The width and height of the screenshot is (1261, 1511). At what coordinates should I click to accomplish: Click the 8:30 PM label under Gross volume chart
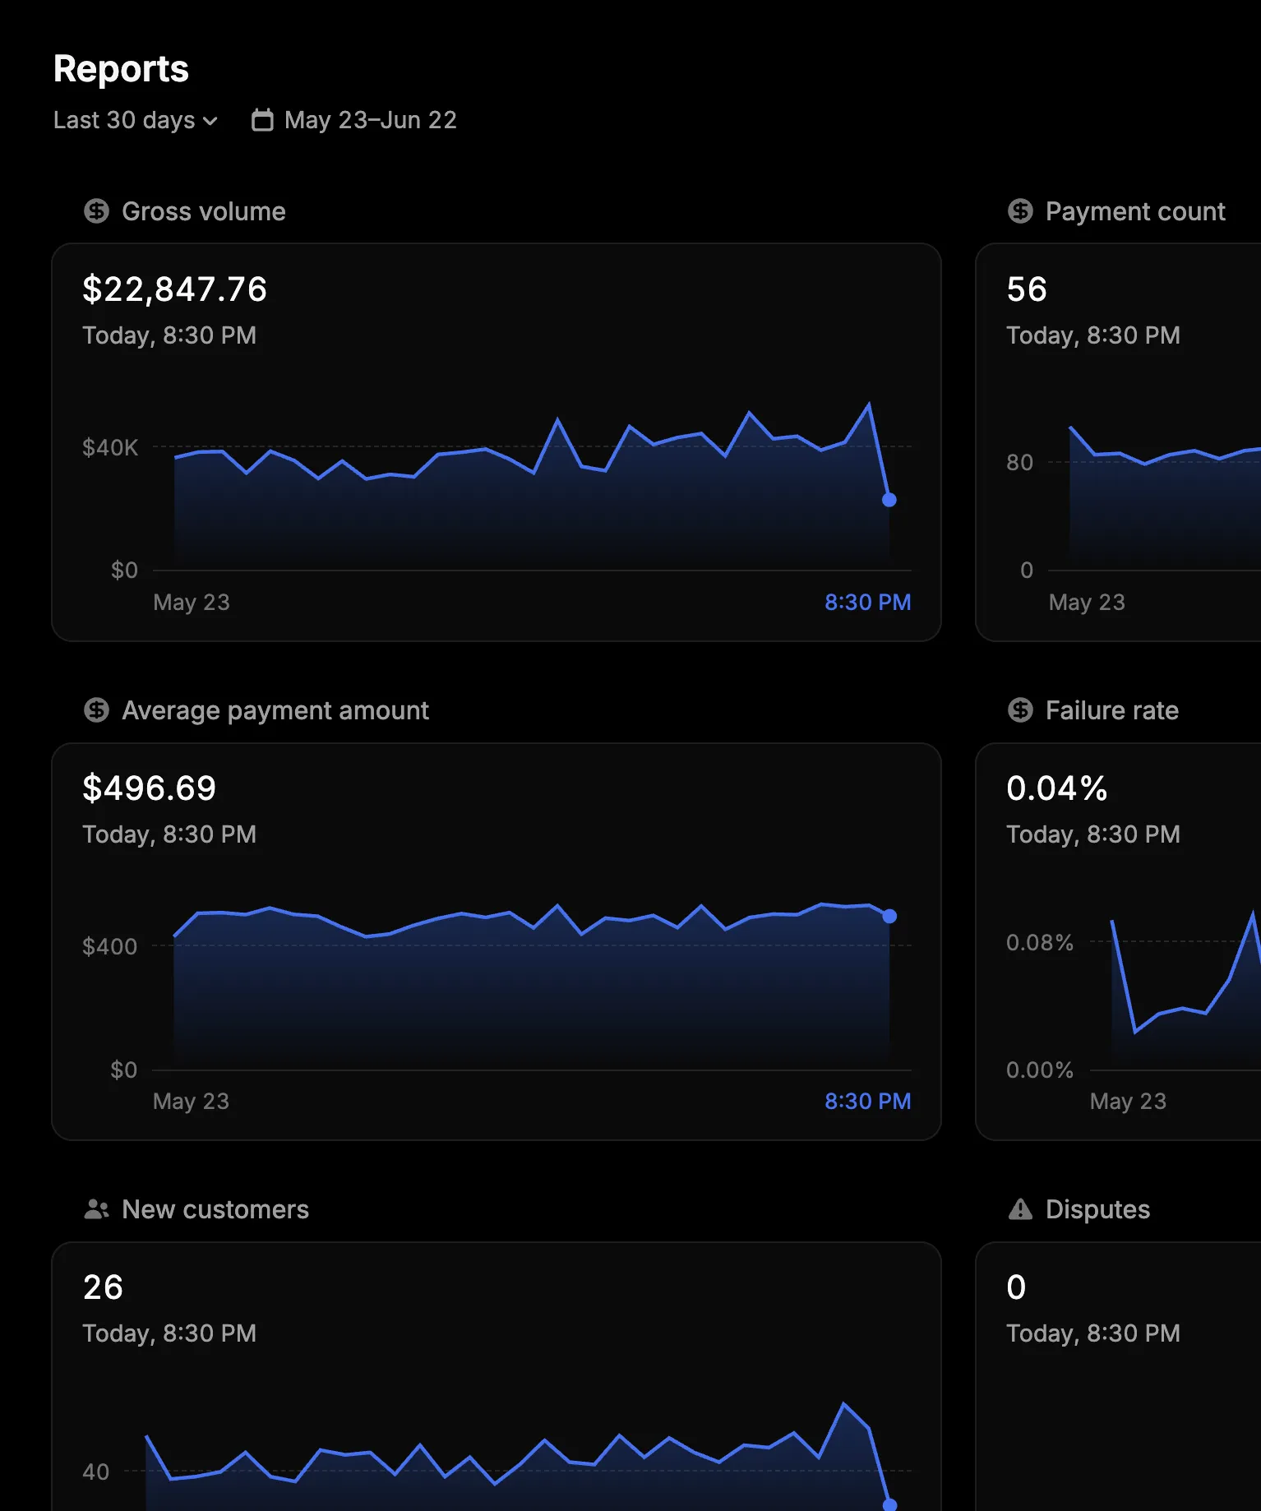point(868,603)
